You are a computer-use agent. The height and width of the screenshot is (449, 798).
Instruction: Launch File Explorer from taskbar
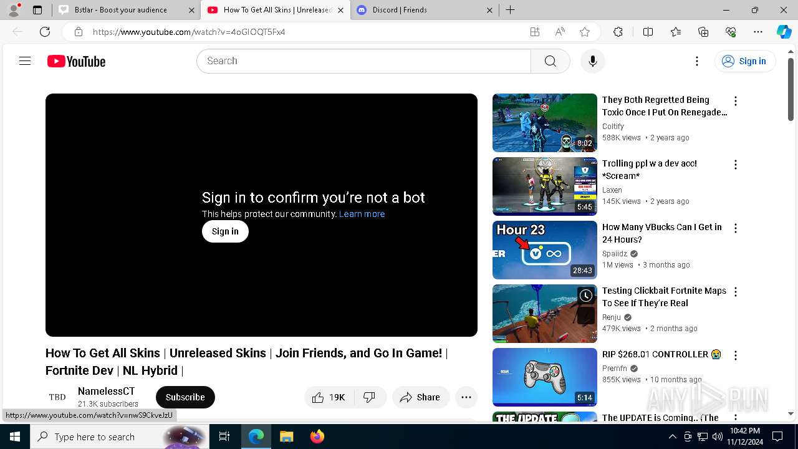(x=286, y=437)
